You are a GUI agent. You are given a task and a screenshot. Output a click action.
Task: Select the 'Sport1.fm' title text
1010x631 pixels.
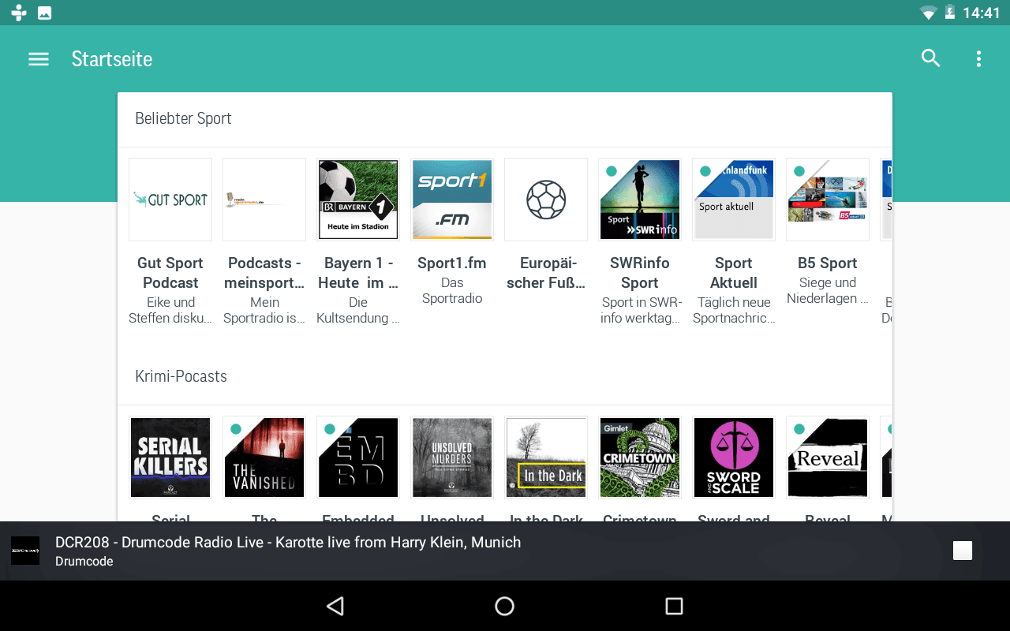pos(452,263)
